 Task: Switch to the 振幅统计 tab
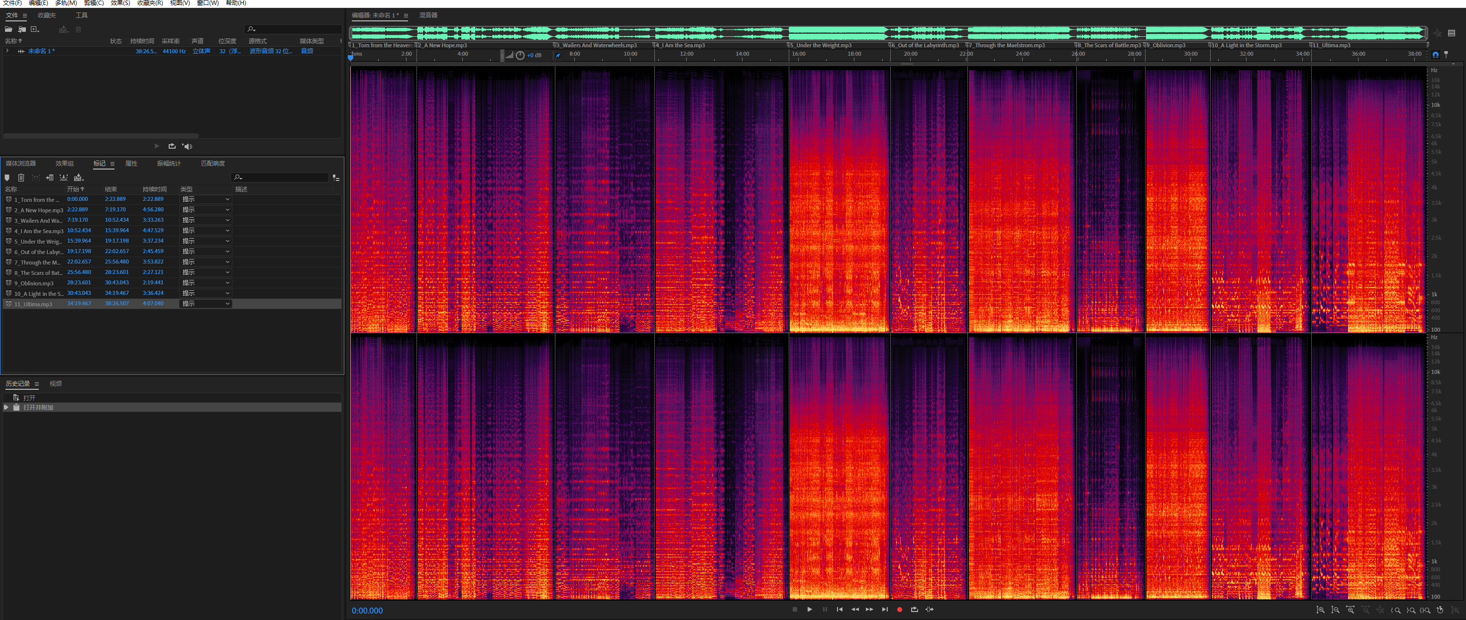(169, 163)
